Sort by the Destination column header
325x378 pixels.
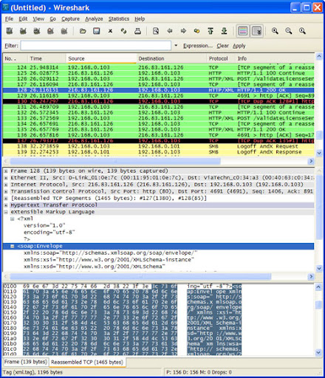(171, 58)
